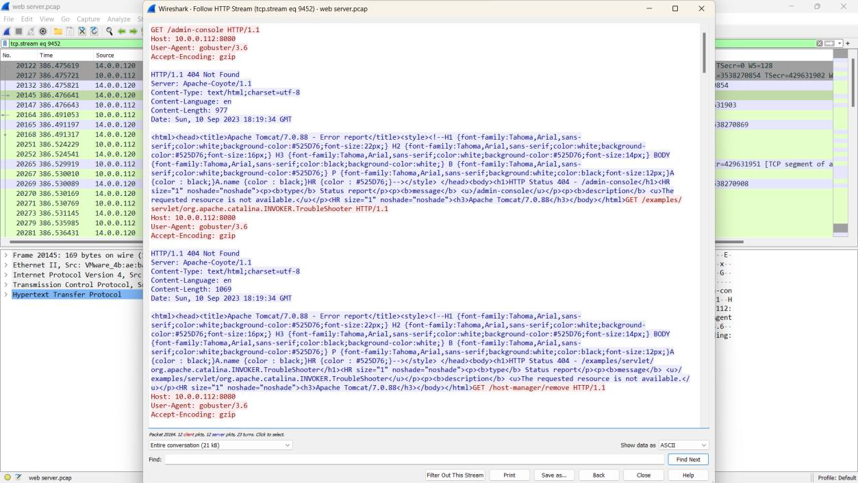The width and height of the screenshot is (858, 483).
Task: Click the Open capture file folder icon
Action: point(58,32)
